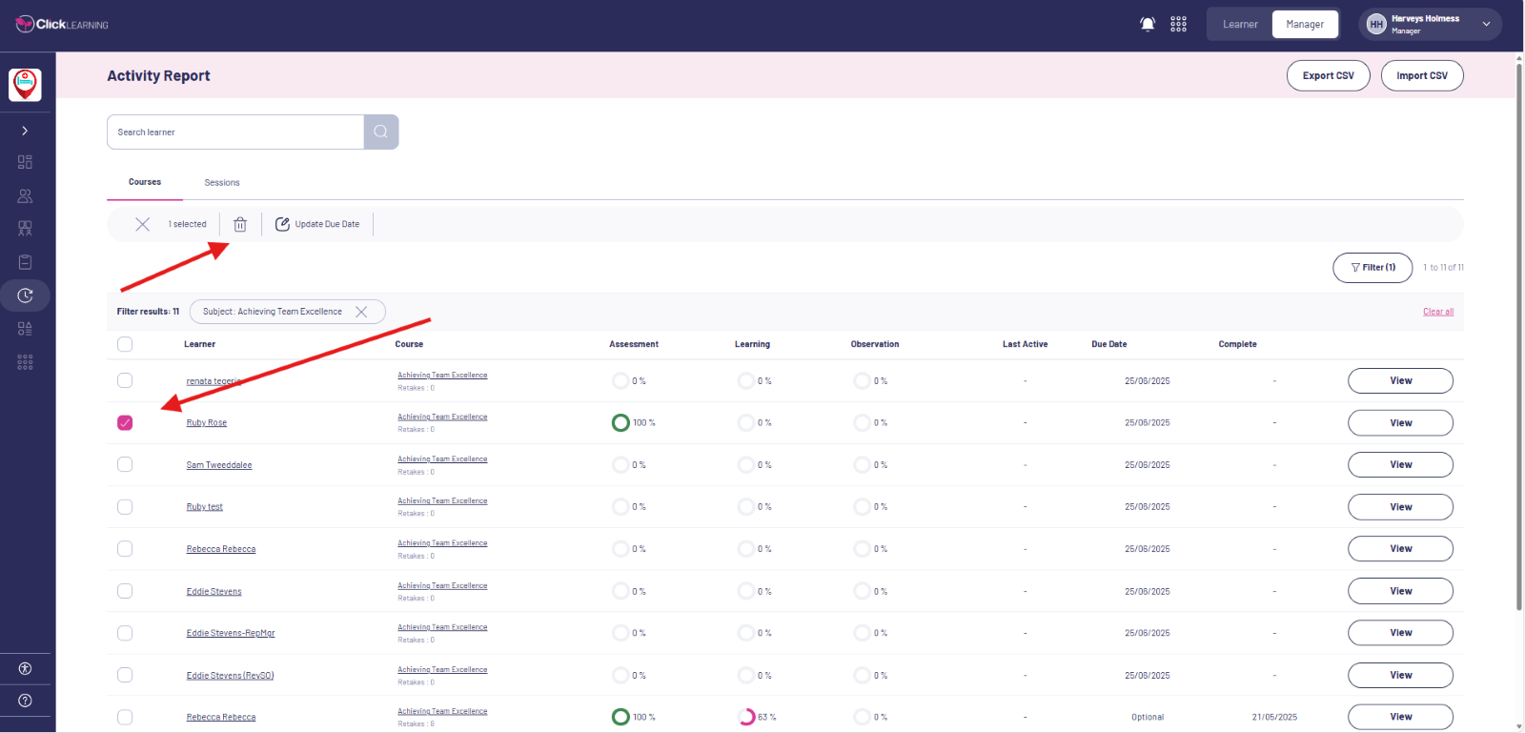Open the Ruby Rose learner link
The image size is (1525, 733).
tap(207, 422)
